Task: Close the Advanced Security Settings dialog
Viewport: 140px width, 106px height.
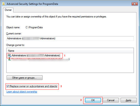Action: pyautogui.click(x=135, y=4)
